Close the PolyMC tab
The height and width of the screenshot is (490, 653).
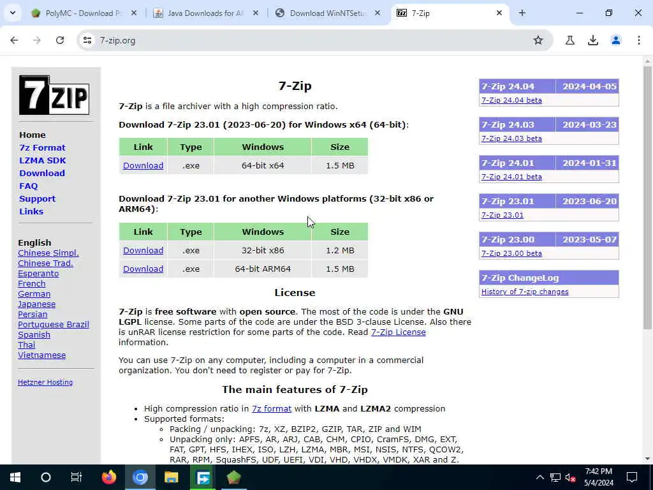click(134, 13)
